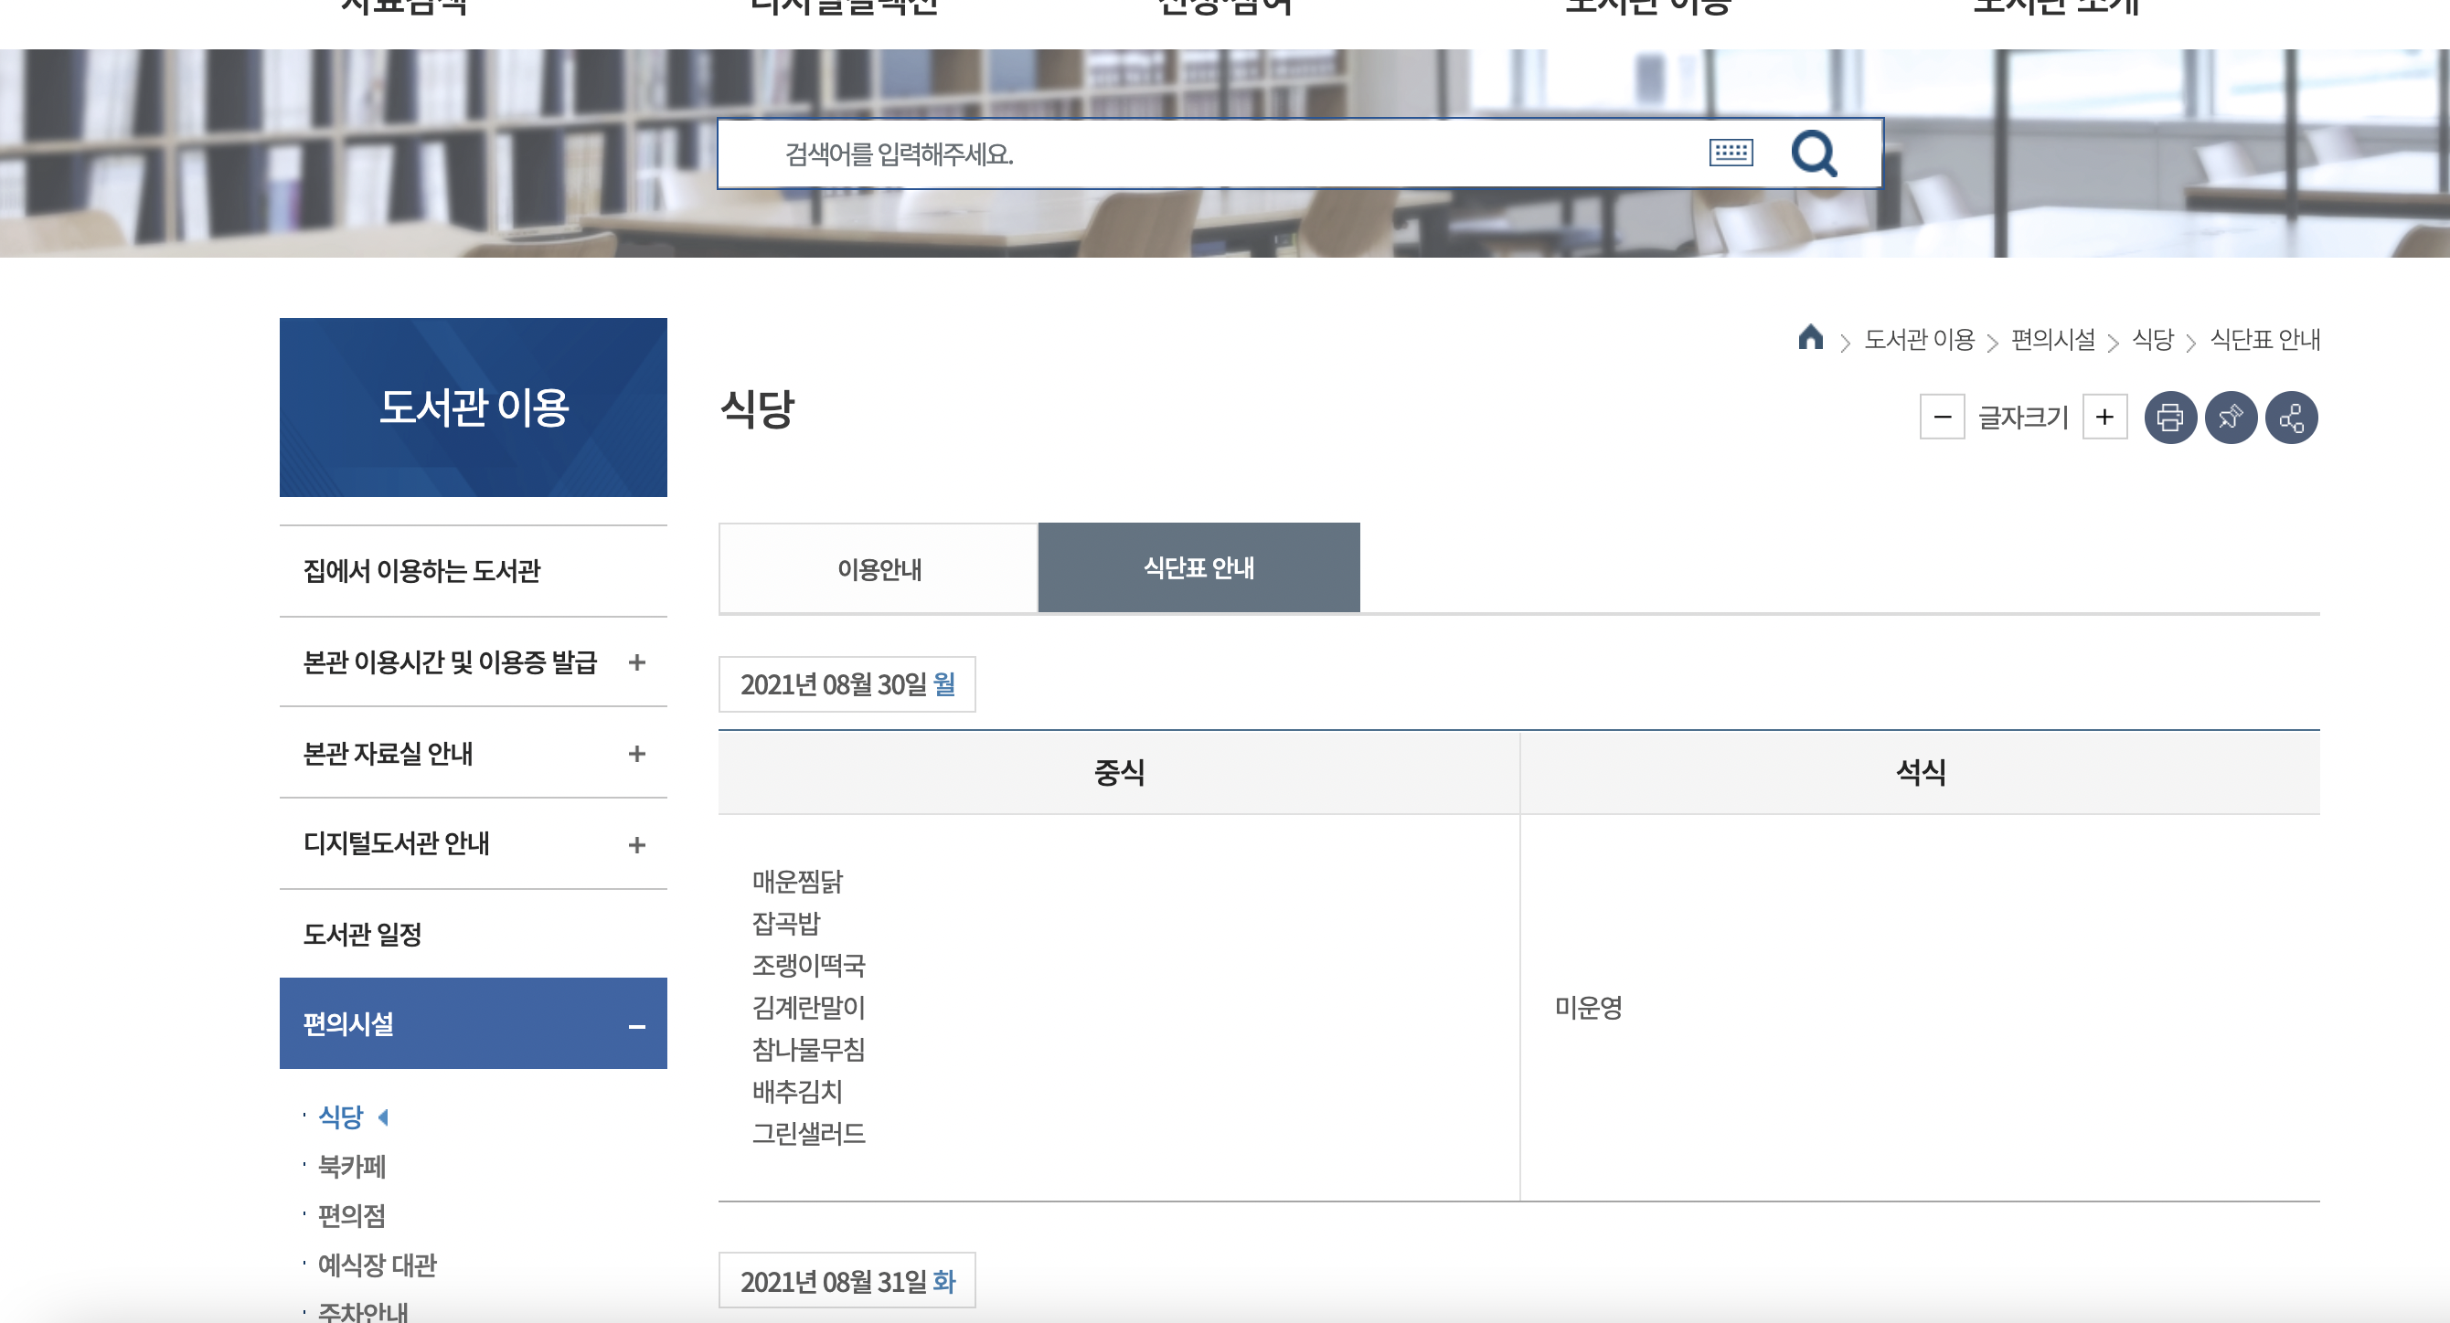Click the print page icon
2450x1323 pixels.
point(2169,418)
